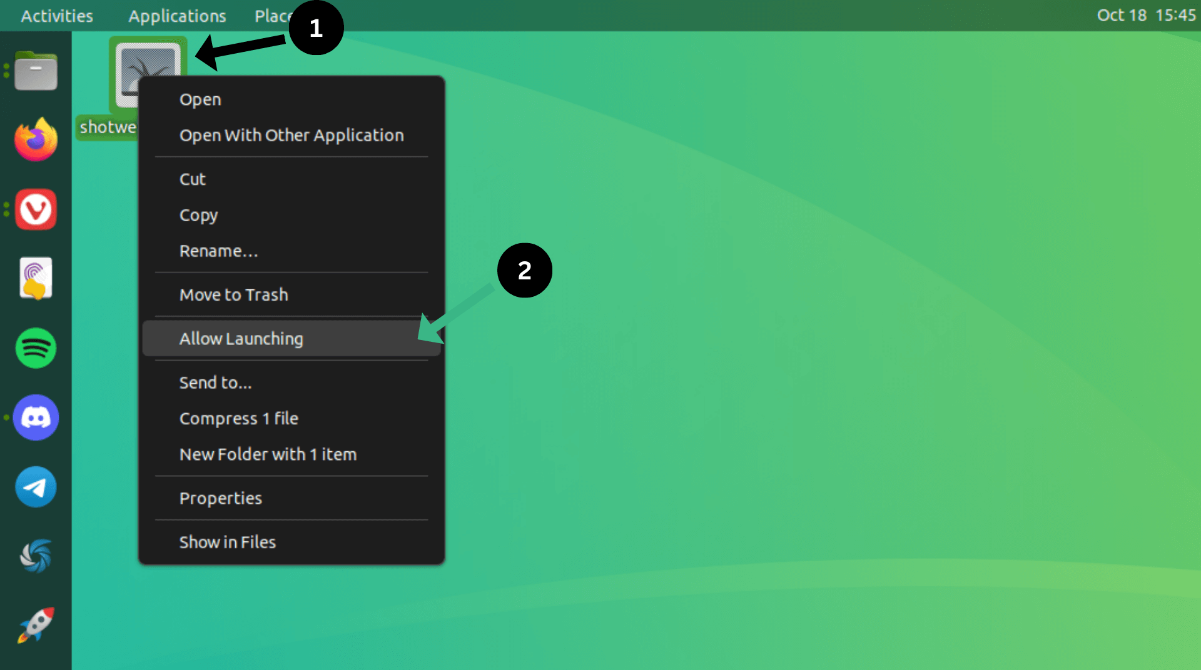
Task: Choose Move to Trash from the menu
Action: pyautogui.click(x=233, y=294)
